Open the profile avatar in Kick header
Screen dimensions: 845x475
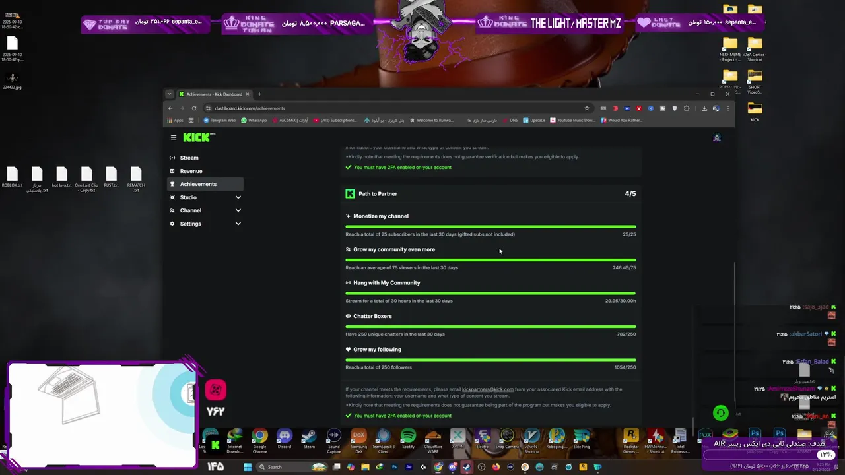tap(717, 137)
